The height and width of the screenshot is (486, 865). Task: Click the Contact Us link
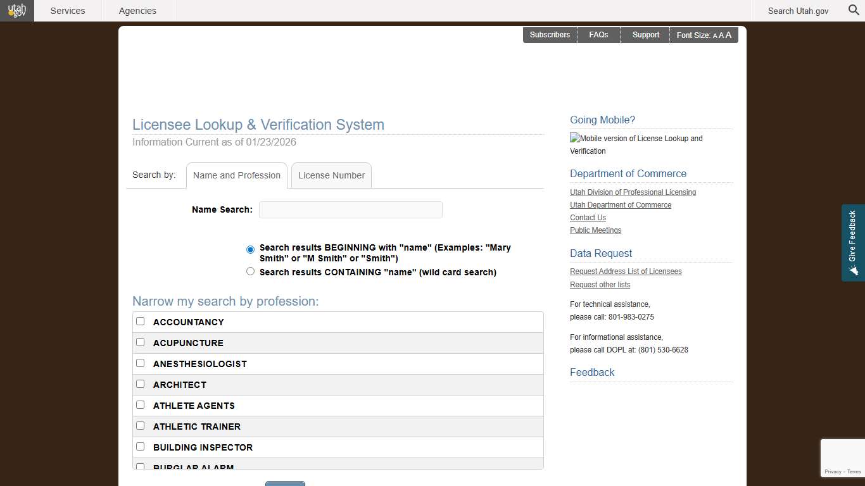point(588,217)
